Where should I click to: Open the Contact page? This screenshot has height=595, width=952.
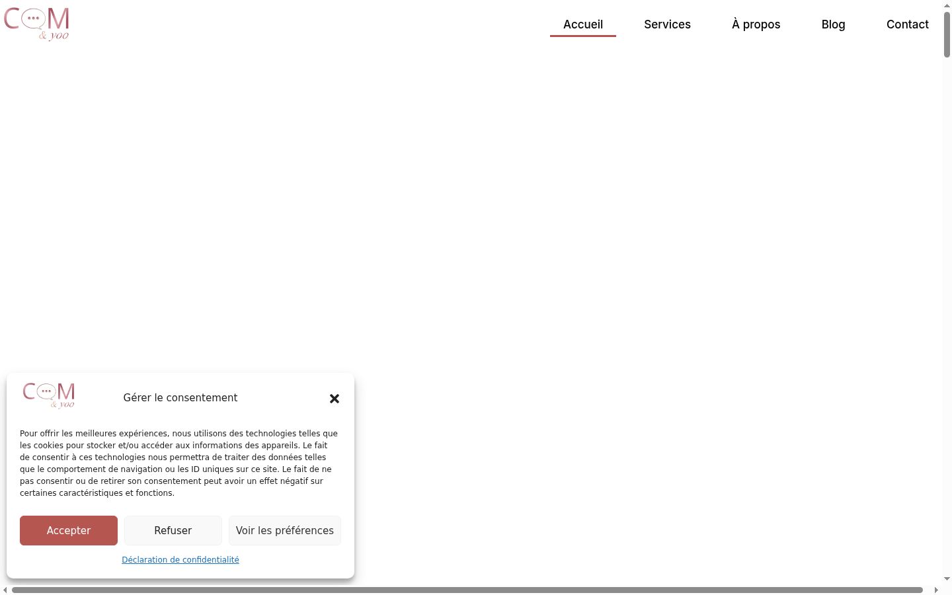click(x=907, y=24)
